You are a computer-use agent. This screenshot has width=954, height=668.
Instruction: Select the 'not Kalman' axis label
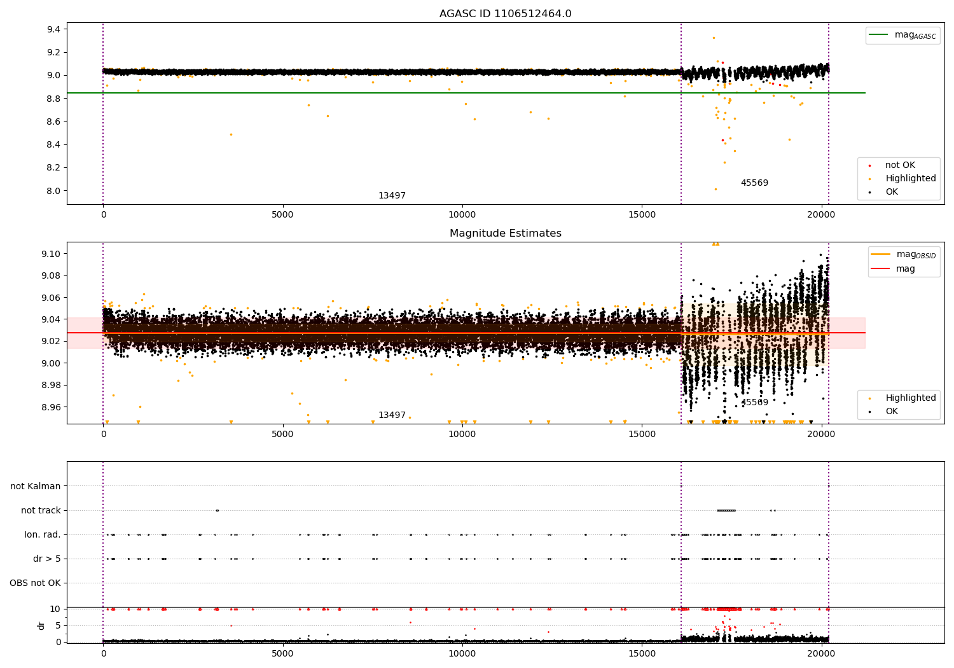click(36, 487)
